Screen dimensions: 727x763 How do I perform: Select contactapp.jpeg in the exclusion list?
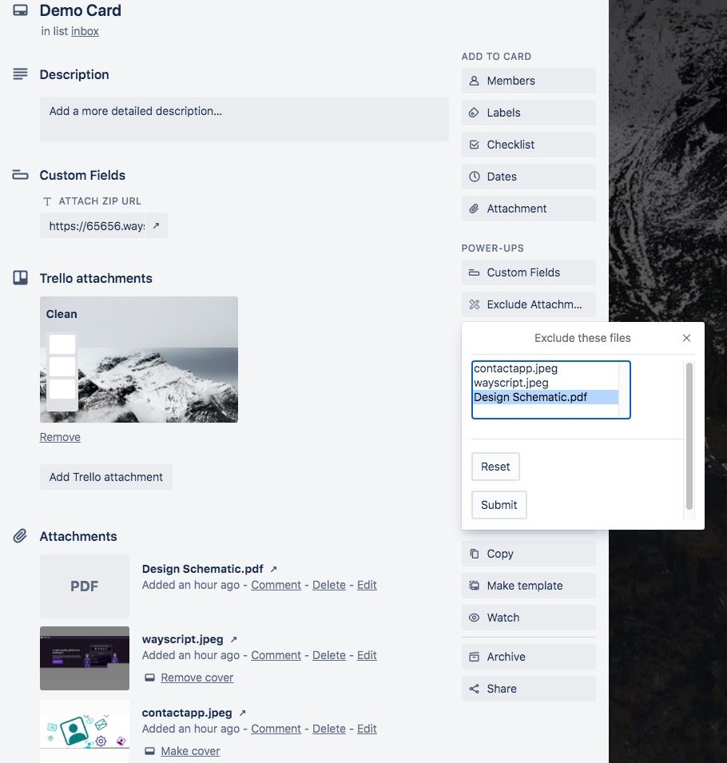515,368
